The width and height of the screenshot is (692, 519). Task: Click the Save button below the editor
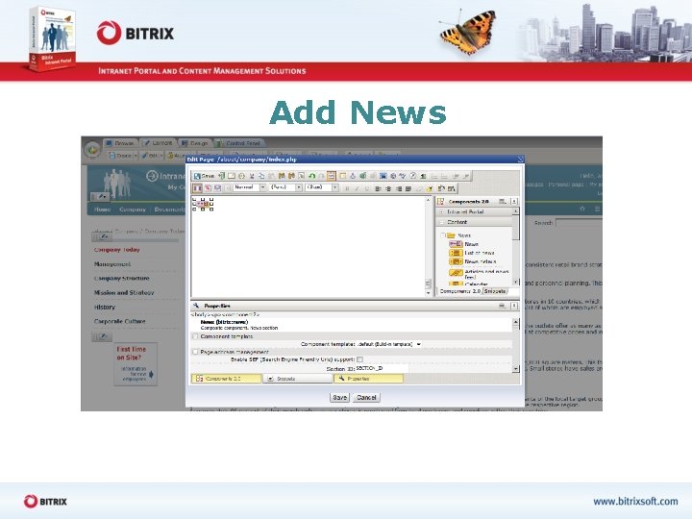pos(339,398)
